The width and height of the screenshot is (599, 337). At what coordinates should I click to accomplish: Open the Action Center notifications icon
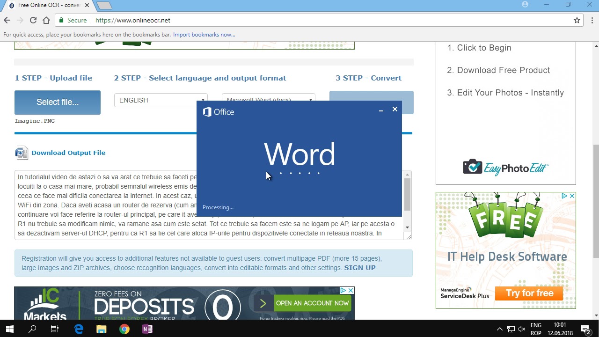[585, 329]
